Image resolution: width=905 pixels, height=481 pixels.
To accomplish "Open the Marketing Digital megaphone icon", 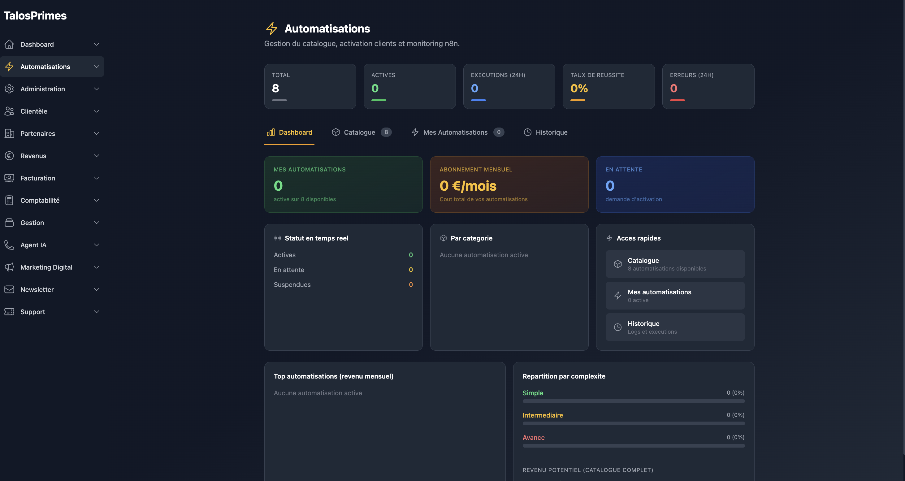I will pyautogui.click(x=10, y=267).
